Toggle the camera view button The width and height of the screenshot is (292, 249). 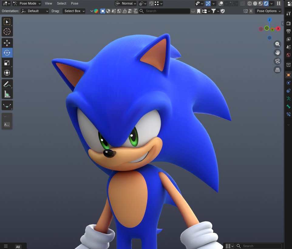click(277, 61)
